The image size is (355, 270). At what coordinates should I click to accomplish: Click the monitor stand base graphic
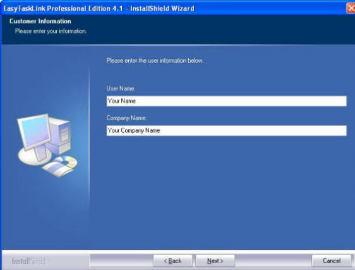tap(34, 156)
